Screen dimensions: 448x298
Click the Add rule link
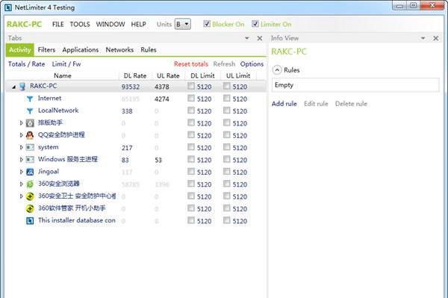coord(284,104)
